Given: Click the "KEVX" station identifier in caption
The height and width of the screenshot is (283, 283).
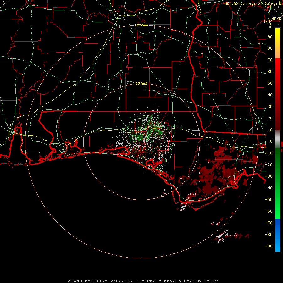Looking at the screenshot, I should 170,281.
